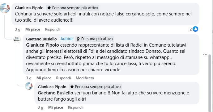Click the 'Persona più attiva' badge icon
This screenshot has height=112, width=213.
point(78,39)
